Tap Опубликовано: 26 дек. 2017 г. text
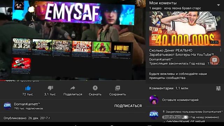Screen dimensions: 224x126 27,118
